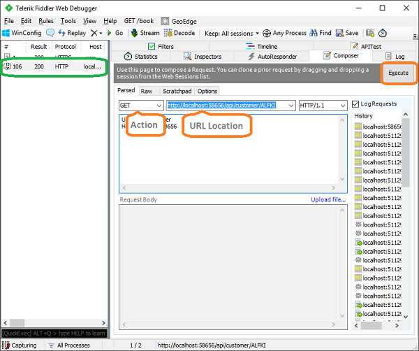The image size is (419, 351).
Task: Click the timer stopwatch icon in toolbar
Action: (x=383, y=33)
